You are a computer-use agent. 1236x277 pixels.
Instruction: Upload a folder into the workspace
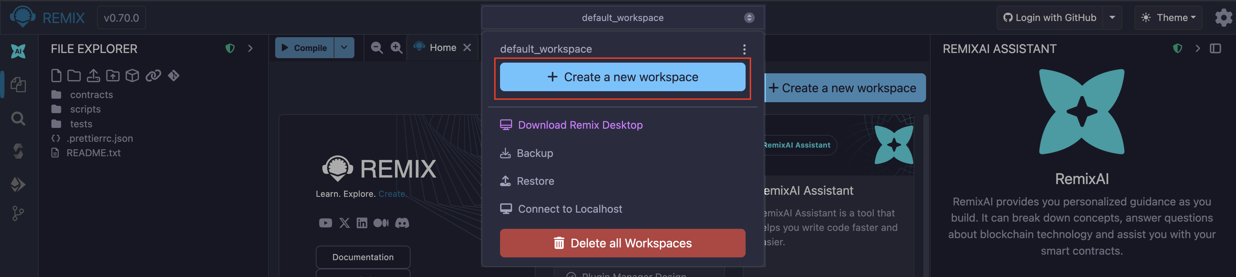(113, 76)
